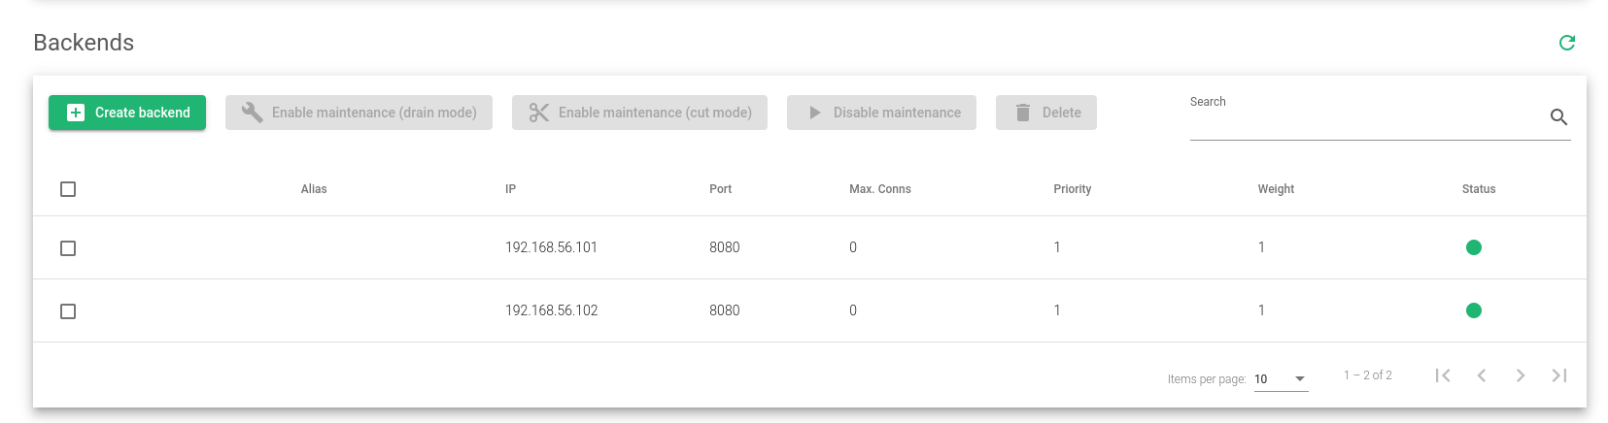Screen dimensions: 1608x423
Task: Sort by the Port column header
Action: pyautogui.click(x=720, y=189)
